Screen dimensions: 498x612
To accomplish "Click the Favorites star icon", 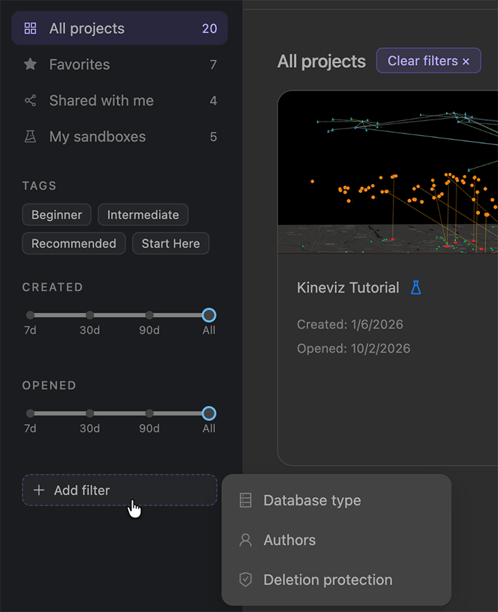I will (x=30, y=64).
